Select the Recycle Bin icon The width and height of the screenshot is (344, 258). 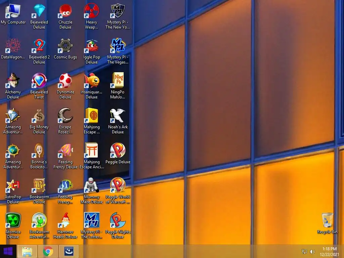click(327, 220)
